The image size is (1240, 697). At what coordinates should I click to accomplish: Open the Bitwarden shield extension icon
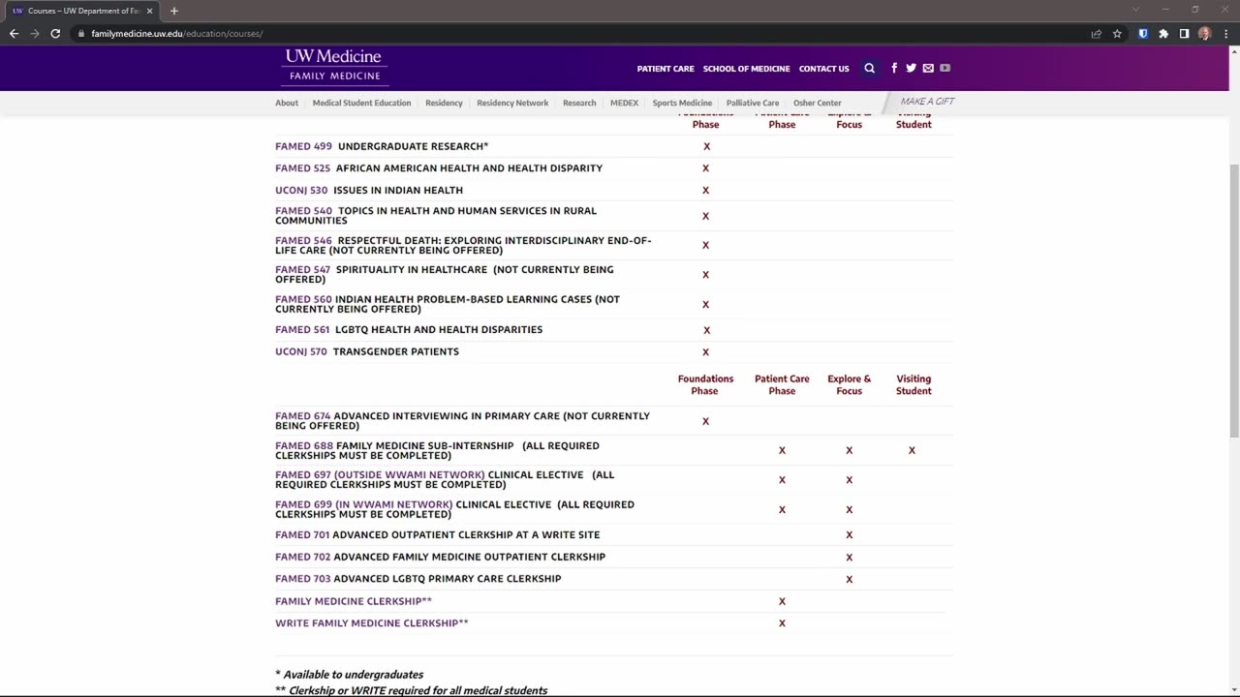[1143, 33]
